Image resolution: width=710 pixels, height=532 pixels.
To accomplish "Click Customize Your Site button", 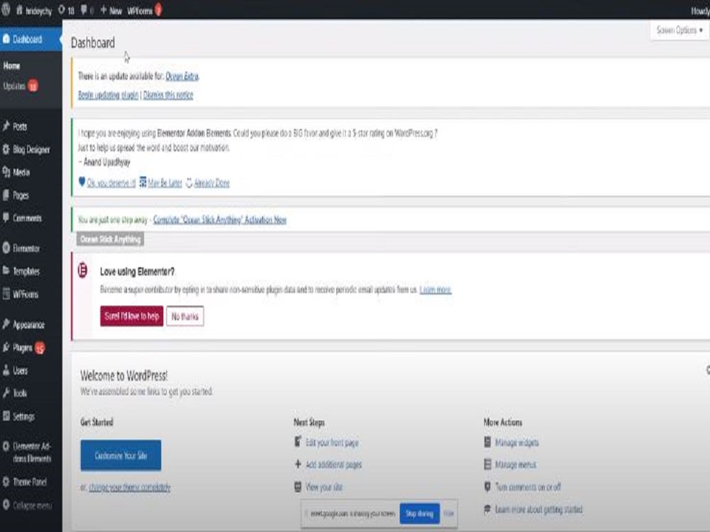I will [x=121, y=455].
